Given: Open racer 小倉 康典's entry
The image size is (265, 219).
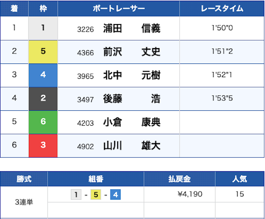Looking at the screenshot, I should (132, 122).
